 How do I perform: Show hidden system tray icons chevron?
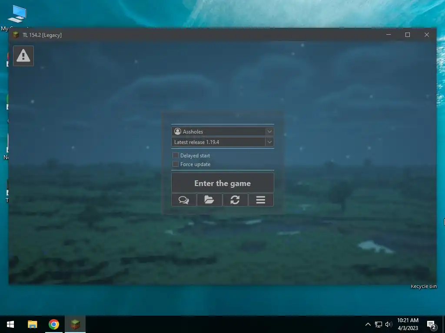[368, 324]
